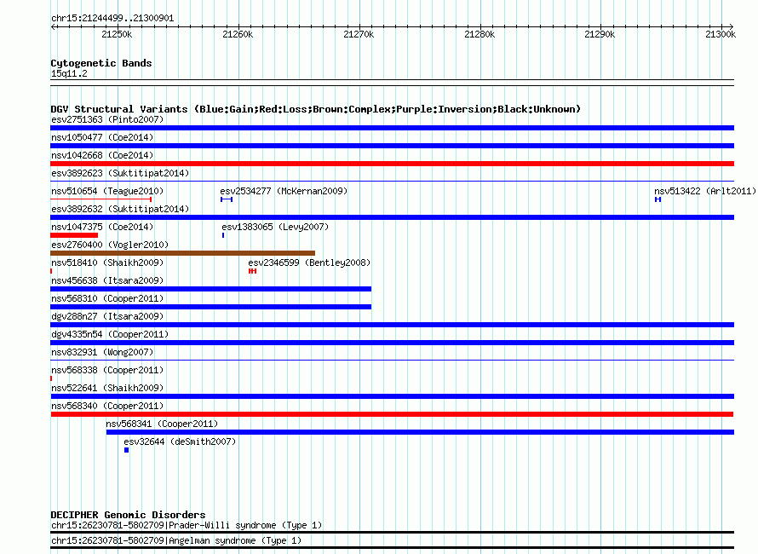758x554 pixels.
Task: Click the esv1383065 (Levy2007) label
Action: [x=275, y=227]
